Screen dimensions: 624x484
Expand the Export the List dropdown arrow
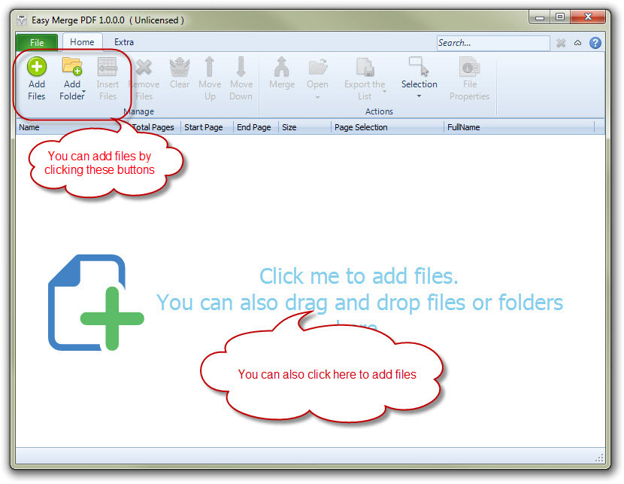coord(384,92)
